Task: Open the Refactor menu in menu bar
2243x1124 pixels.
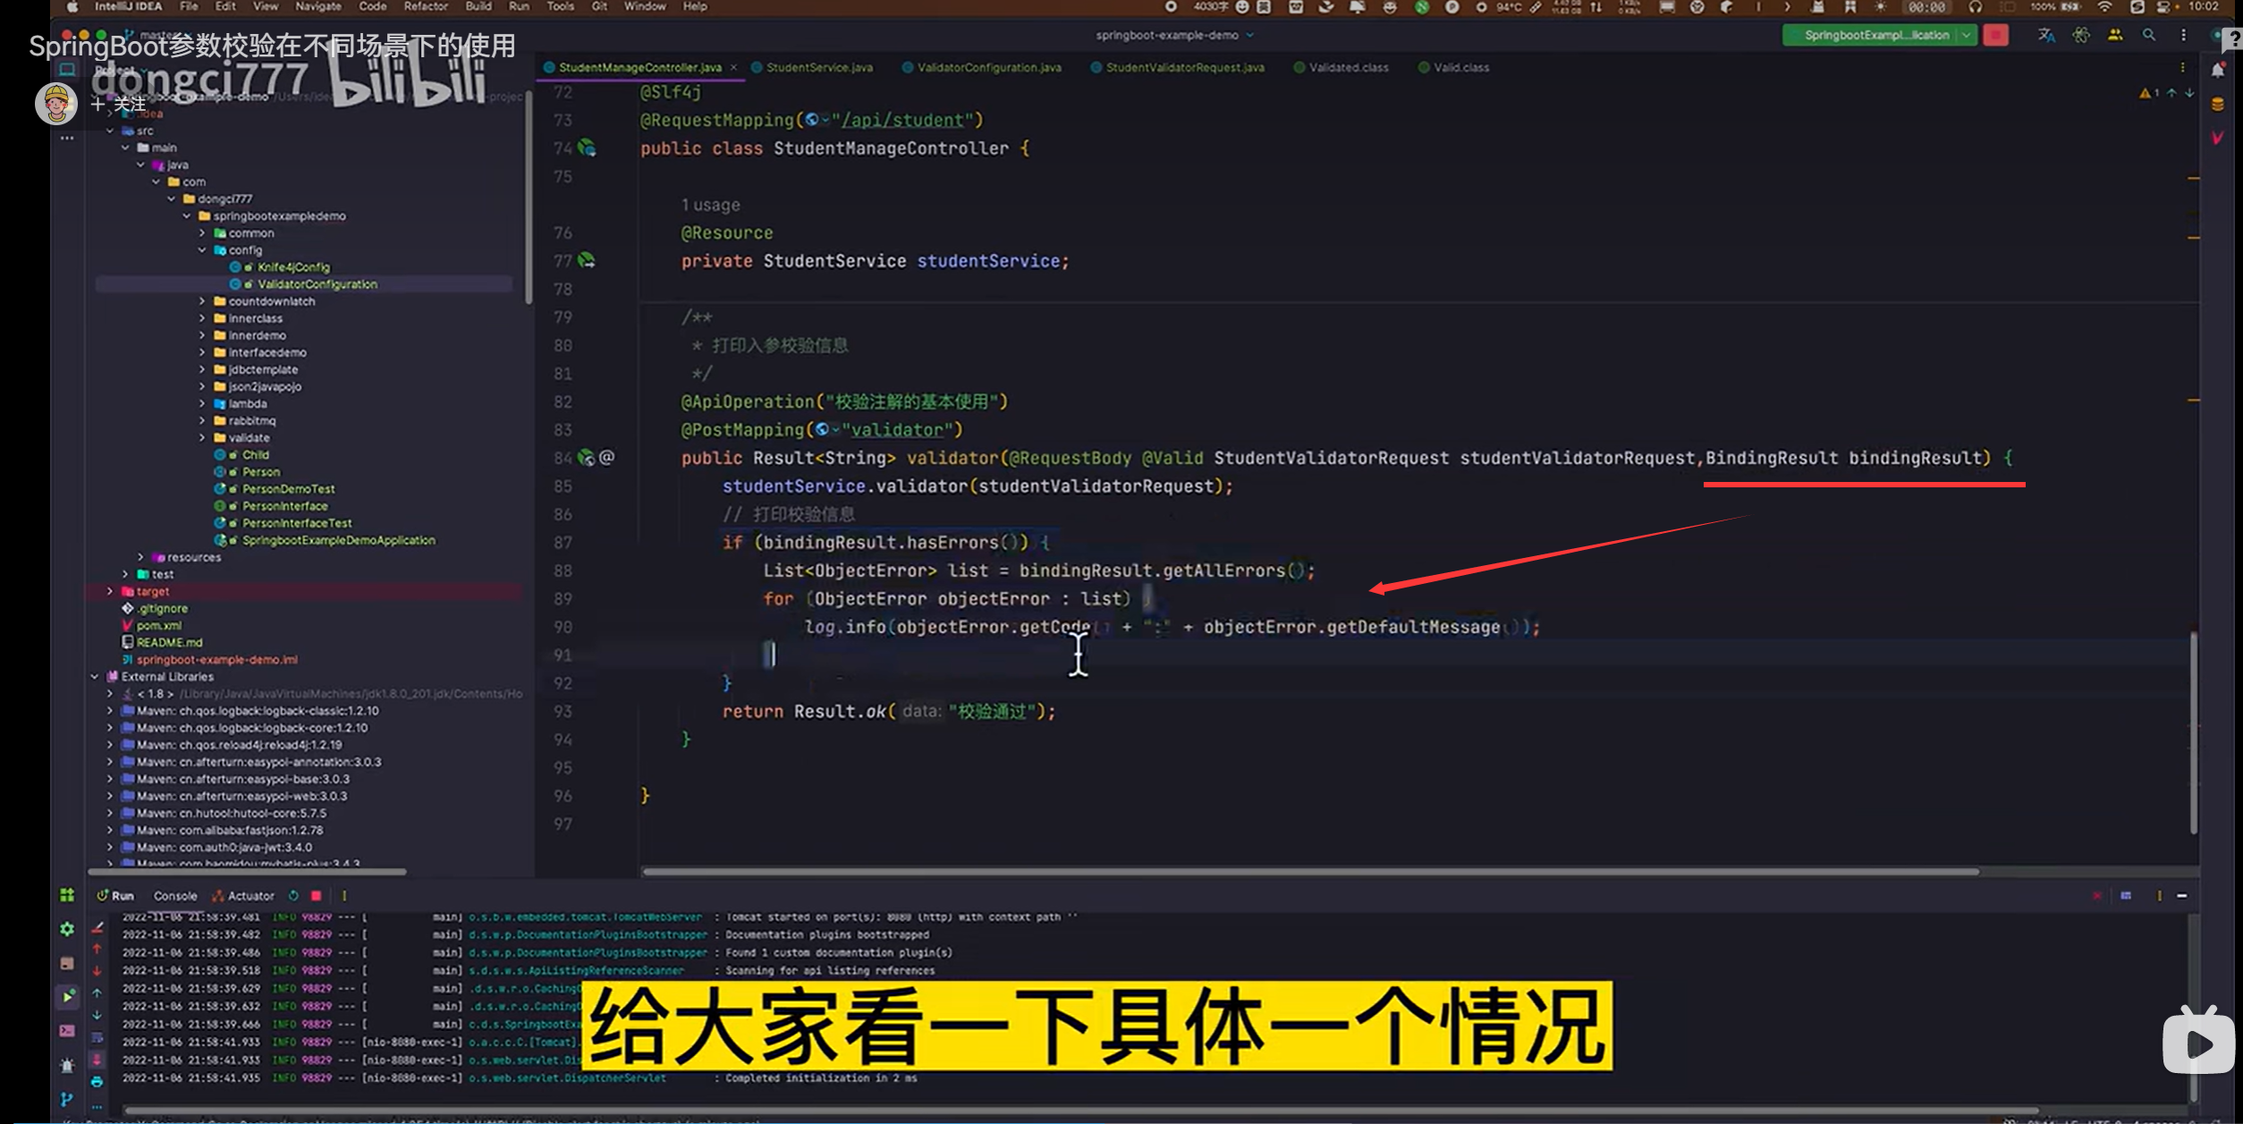Action: [x=425, y=6]
